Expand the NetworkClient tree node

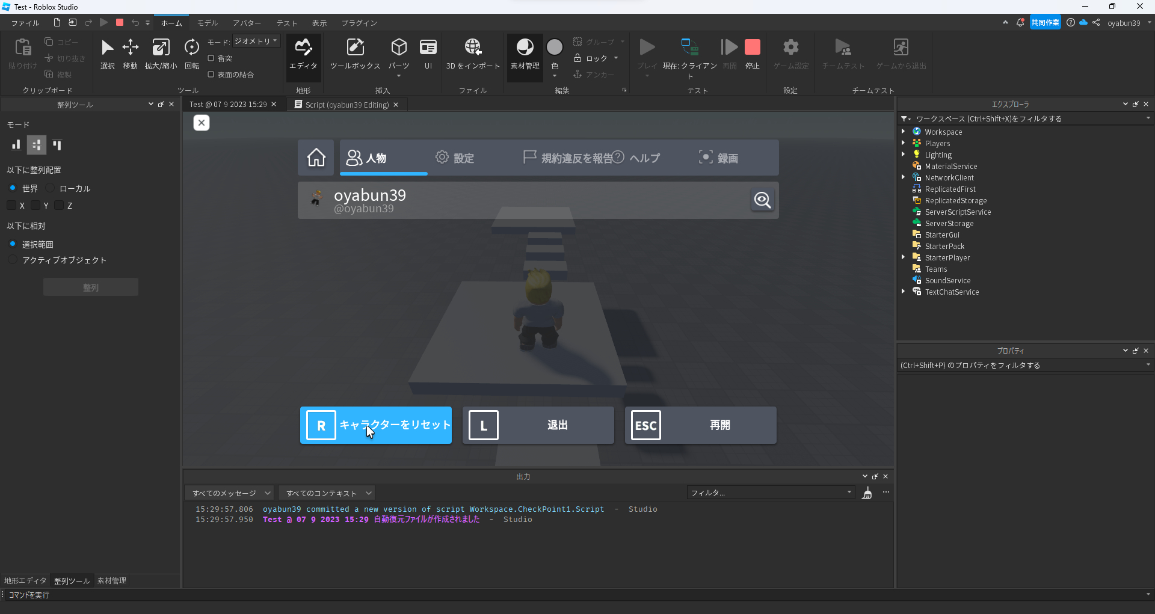pyautogui.click(x=904, y=177)
